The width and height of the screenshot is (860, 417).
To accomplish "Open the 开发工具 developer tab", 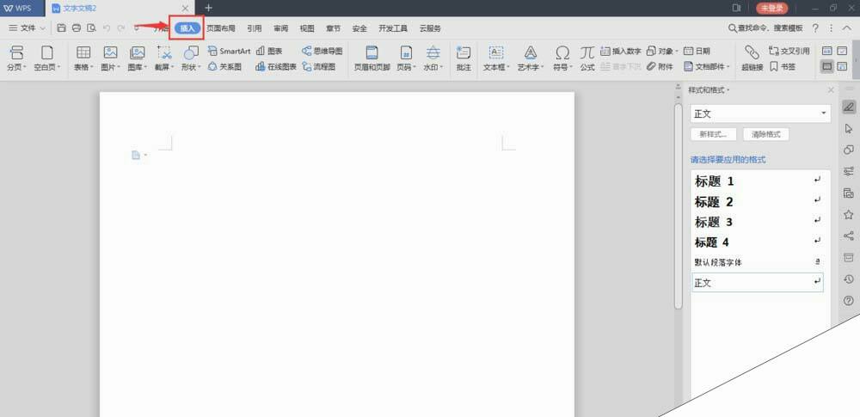I will pyautogui.click(x=393, y=28).
